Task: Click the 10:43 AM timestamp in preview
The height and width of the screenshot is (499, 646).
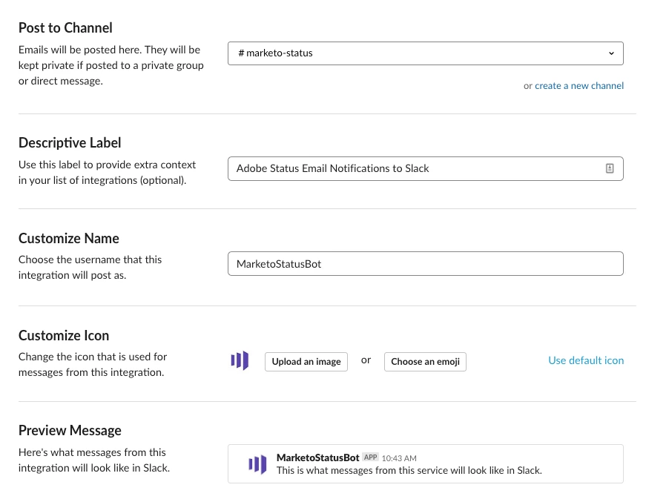Action: click(x=399, y=458)
